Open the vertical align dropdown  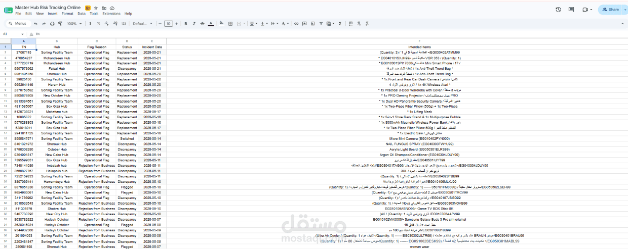[264, 24]
